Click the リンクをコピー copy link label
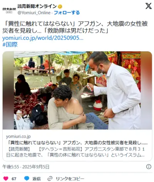Image resolution: width=154 pixels, height=182 pixels. [70, 179]
